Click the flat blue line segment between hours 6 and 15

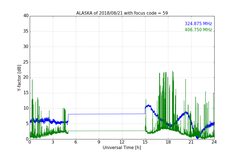tap(107, 114)
